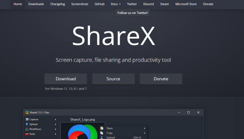Open the GitHub nav link
This screenshot has height=139, width=244.
click(x=100, y=4)
